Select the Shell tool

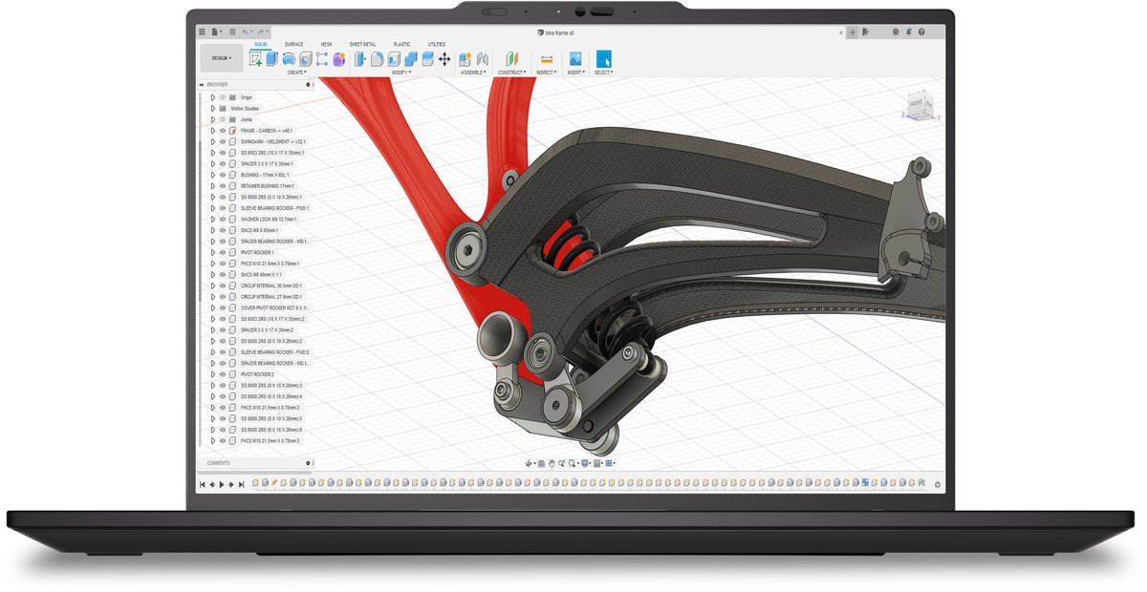(395, 58)
